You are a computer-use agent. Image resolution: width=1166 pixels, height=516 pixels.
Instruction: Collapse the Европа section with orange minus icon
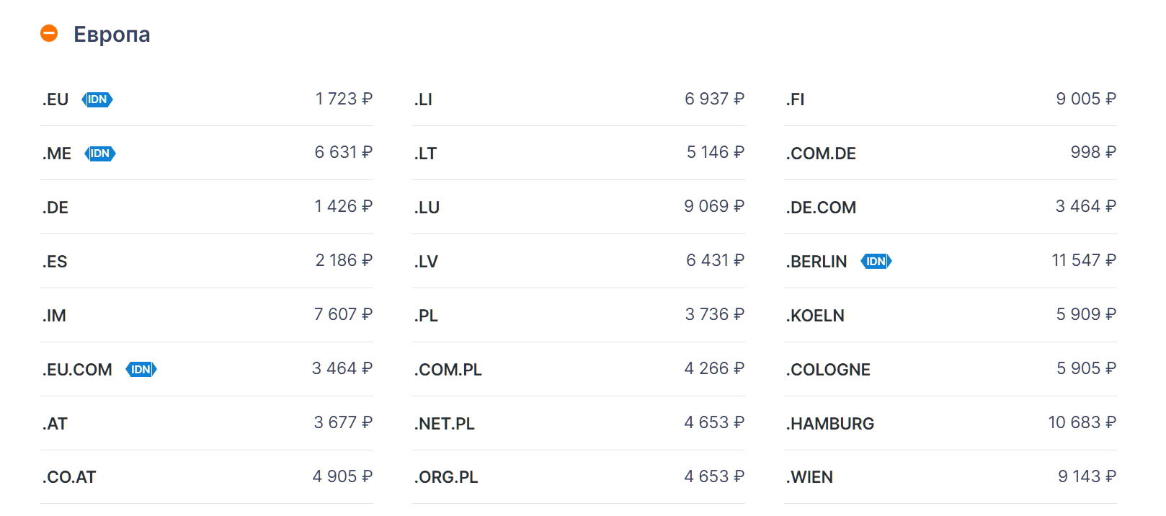pos(49,33)
